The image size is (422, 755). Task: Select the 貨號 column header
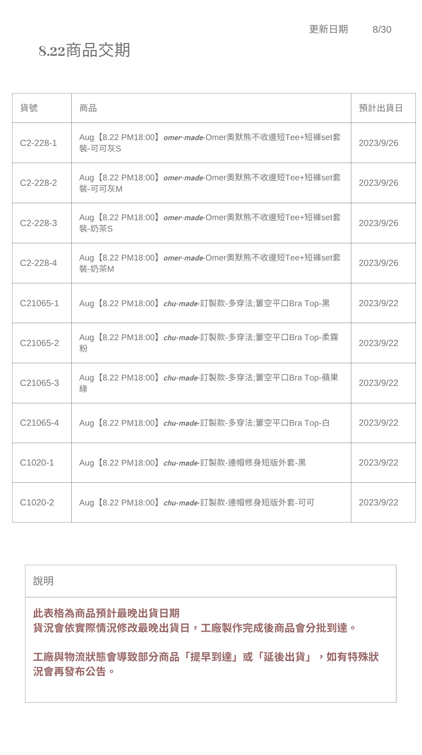[29, 108]
